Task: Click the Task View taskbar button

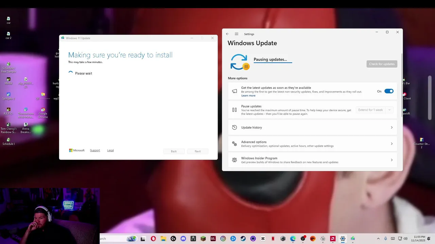Action: pyautogui.click(x=143, y=239)
